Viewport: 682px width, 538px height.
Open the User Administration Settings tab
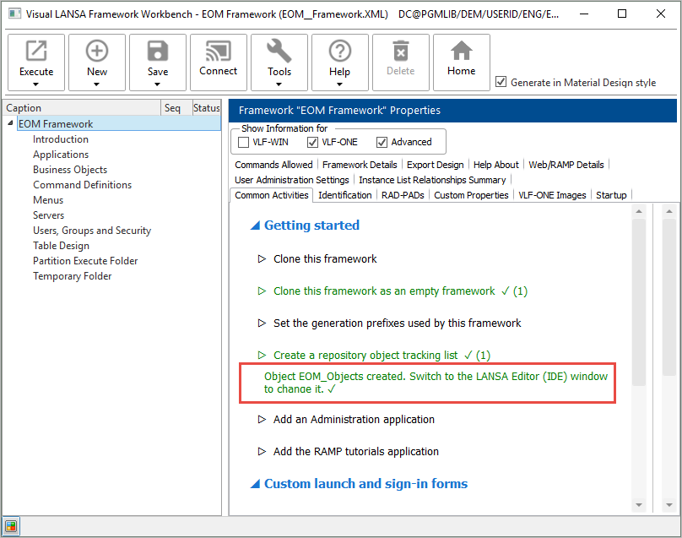coord(292,180)
